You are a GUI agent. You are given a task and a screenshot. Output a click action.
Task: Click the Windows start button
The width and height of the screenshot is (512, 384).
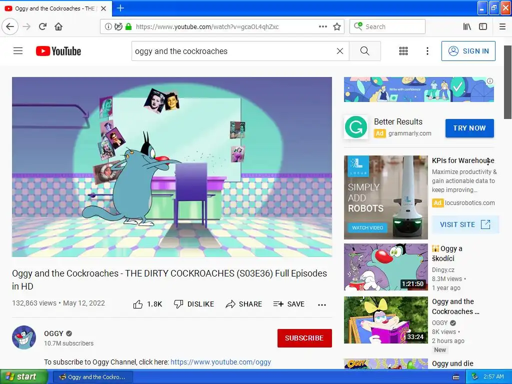(x=23, y=376)
